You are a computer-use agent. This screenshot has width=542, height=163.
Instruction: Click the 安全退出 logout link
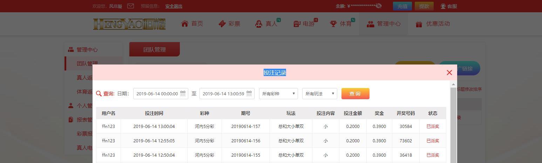point(174,6)
